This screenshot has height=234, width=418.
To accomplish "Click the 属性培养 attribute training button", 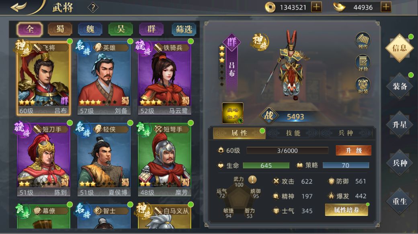I will point(346,210).
